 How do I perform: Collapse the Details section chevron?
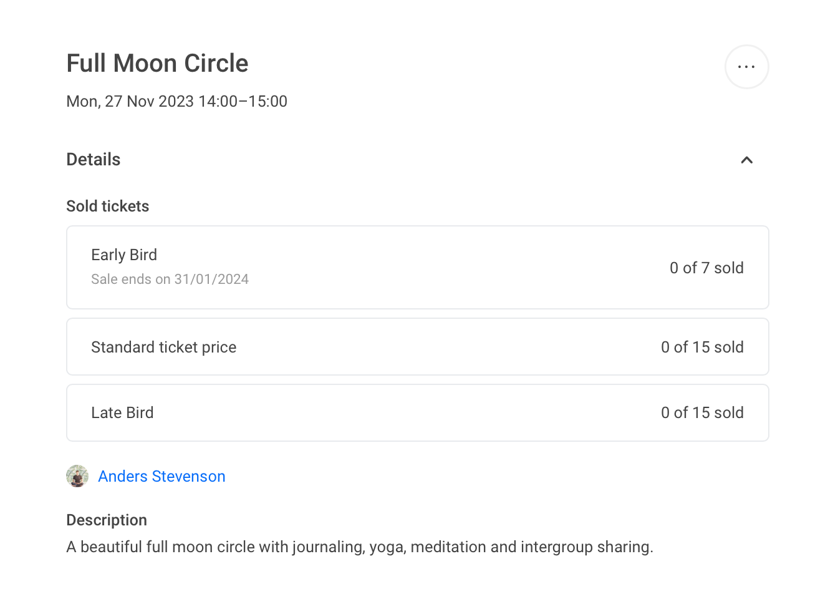pos(746,160)
